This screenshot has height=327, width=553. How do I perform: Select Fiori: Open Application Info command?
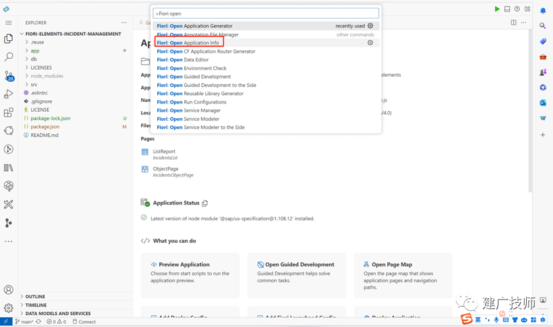point(266,43)
